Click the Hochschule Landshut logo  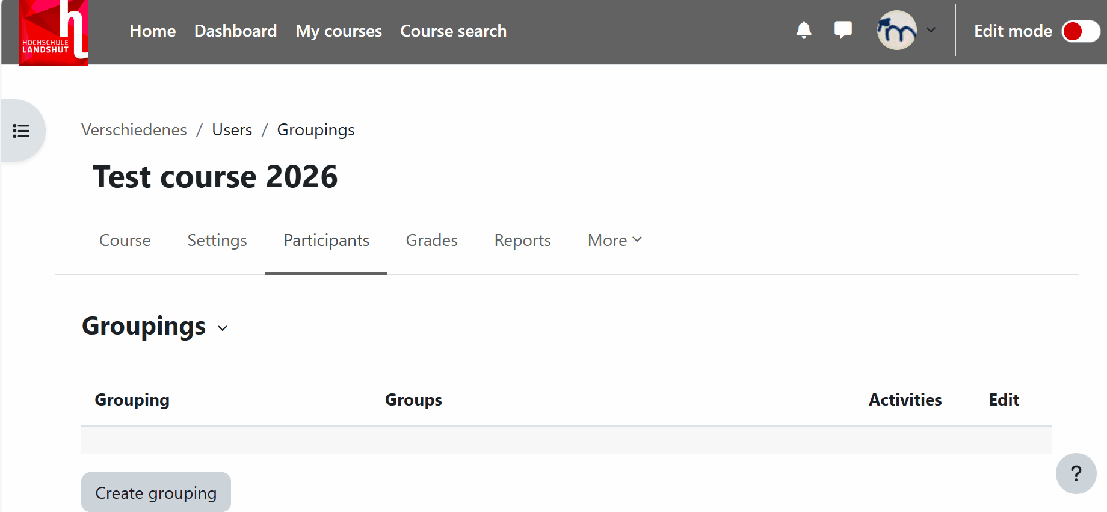point(54,32)
